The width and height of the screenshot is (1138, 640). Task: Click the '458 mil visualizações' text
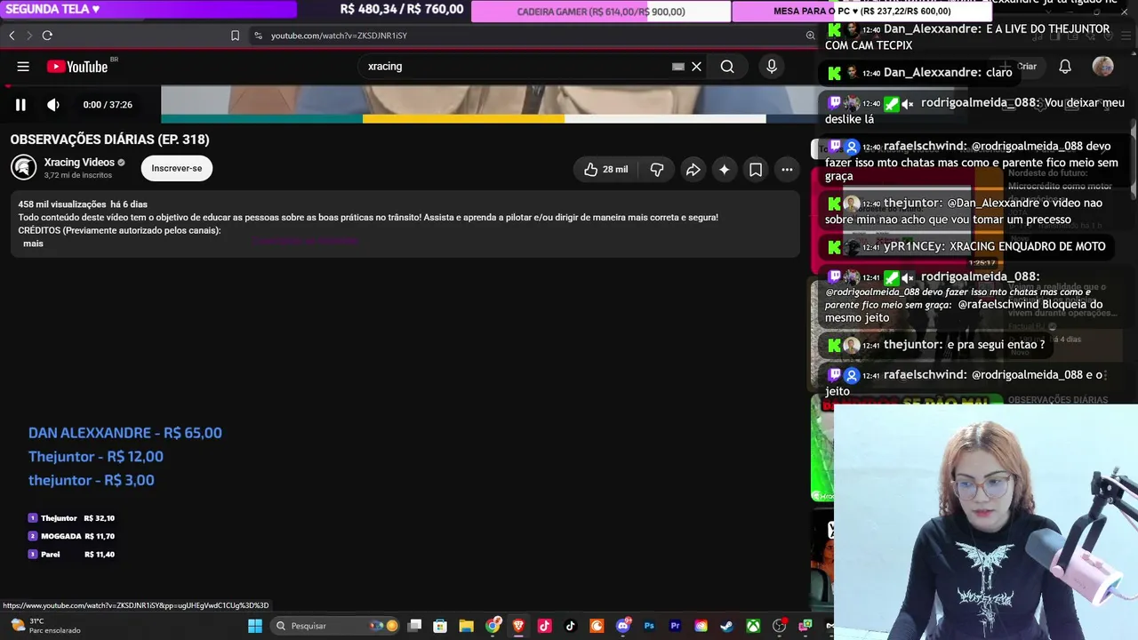tap(62, 204)
